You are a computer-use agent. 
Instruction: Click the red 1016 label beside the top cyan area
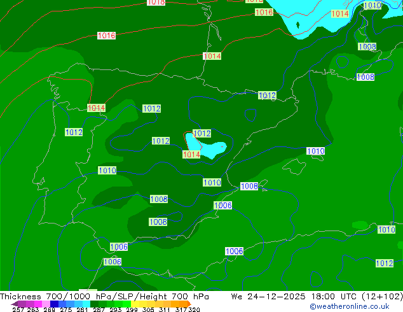click(x=264, y=12)
